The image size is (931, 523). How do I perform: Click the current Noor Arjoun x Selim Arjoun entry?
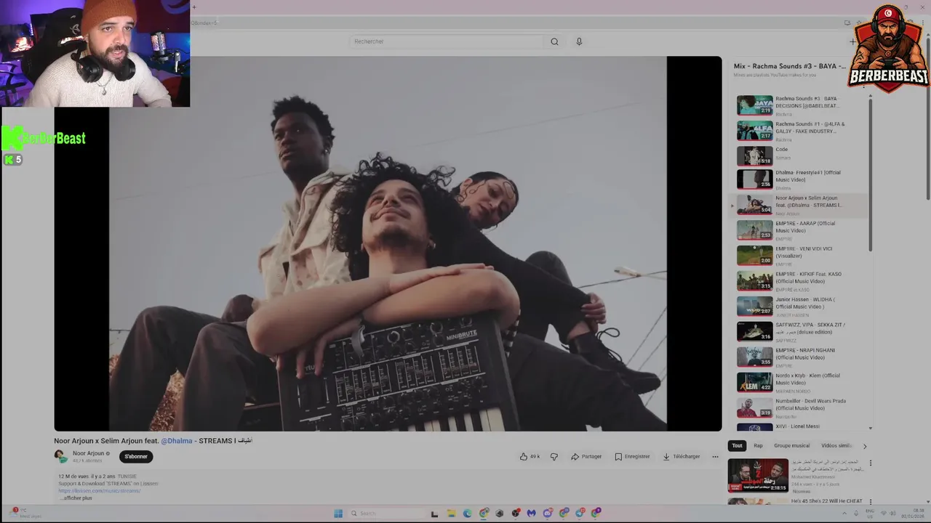click(800, 205)
